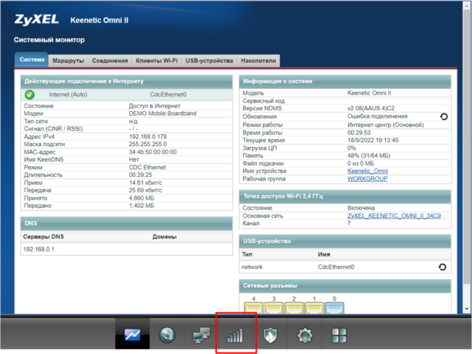This screenshot has width=472, height=354.
Task: Click the Сетевые разъемы panel header
Action: [345, 285]
